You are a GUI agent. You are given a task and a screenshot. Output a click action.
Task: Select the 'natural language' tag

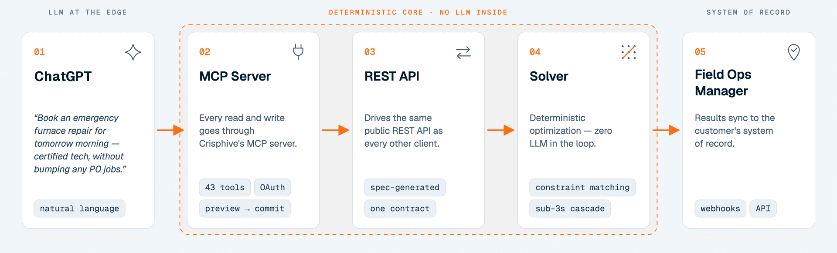(x=79, y=209)
